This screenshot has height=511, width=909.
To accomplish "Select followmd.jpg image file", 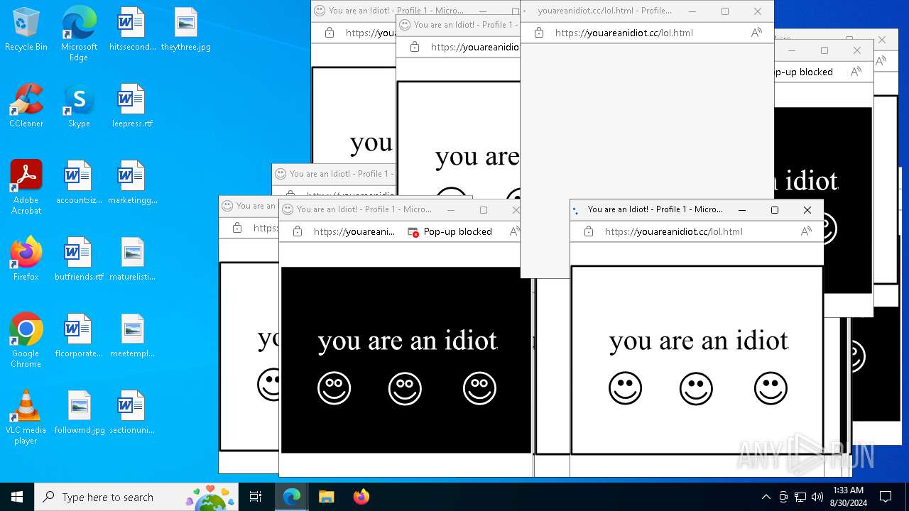I will (79, 412).
